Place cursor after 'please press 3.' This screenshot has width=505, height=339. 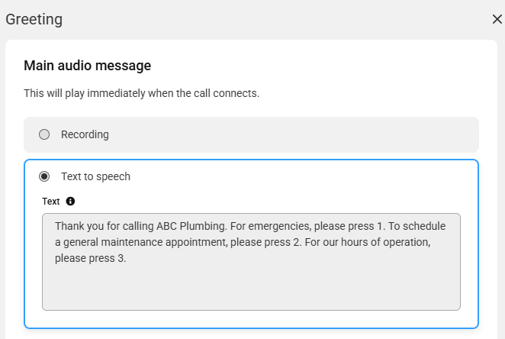pyautogui.click(x=127, y=258)
